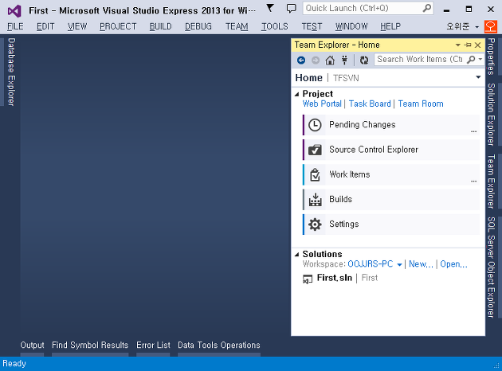This screenshot has height=371, width=502.
Task: Open Source Control Explorer
Action: click(x=391, y=150)
